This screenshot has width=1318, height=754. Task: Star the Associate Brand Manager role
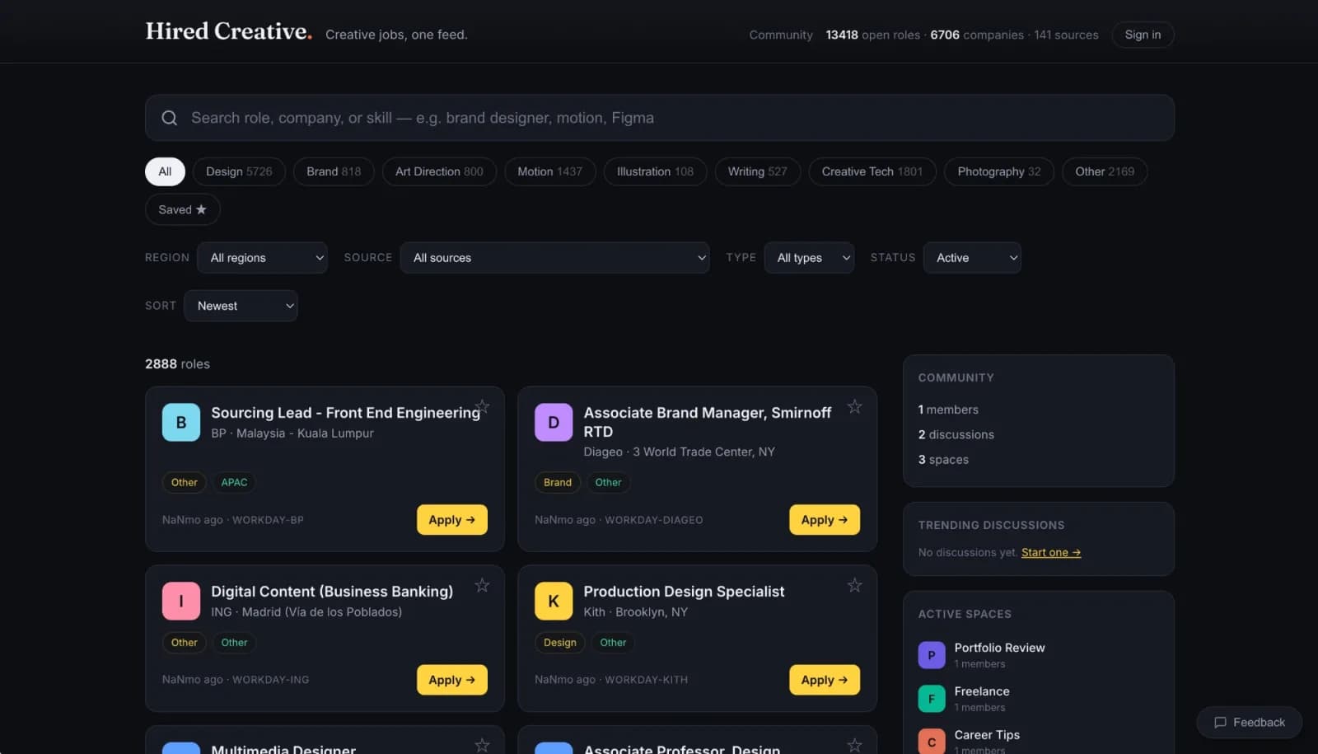[x=855, y=406]
